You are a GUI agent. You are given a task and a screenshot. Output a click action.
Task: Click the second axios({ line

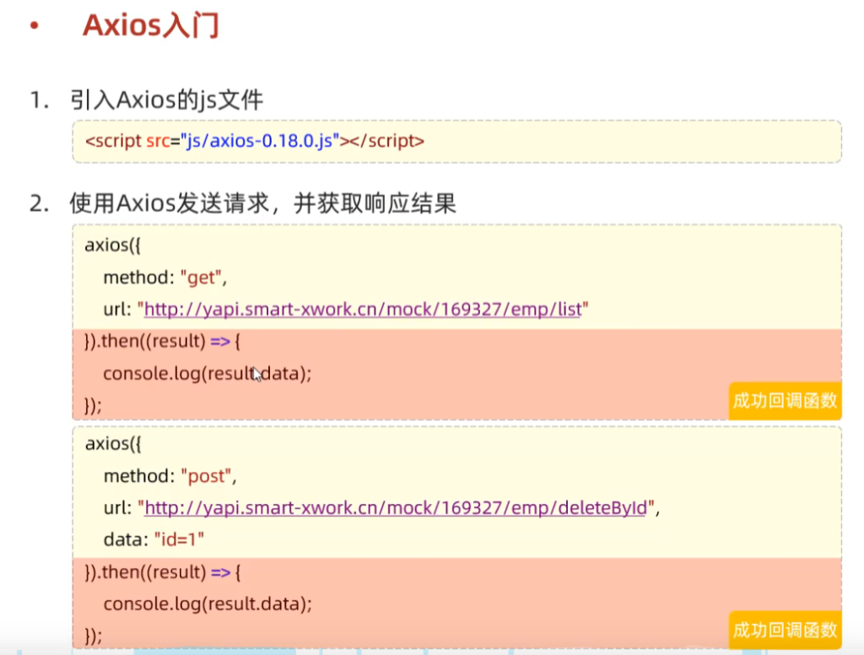click(x=113, y=444)
